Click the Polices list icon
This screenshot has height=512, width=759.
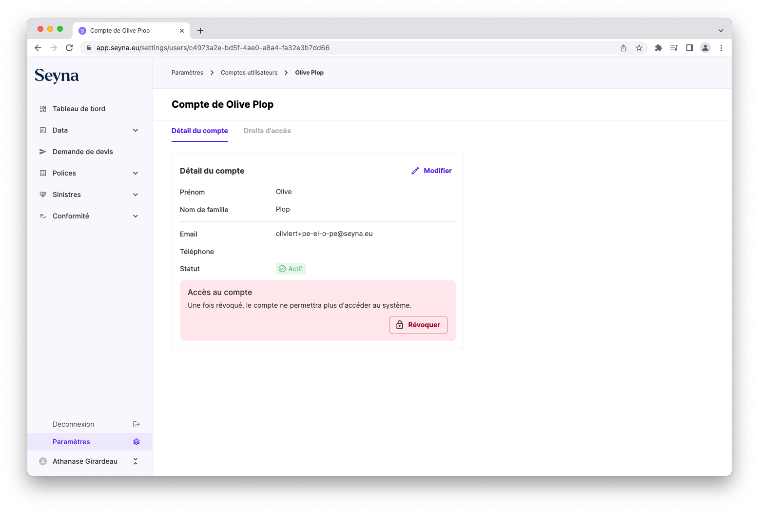[x=43, y=173]
